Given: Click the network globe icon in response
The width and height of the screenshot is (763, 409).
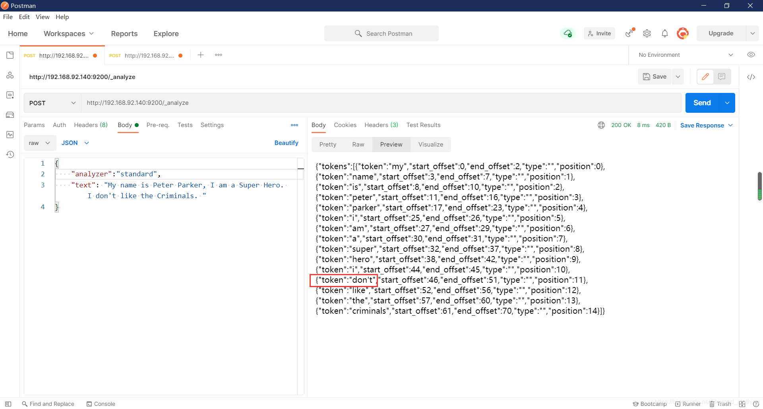Looking at the screenshot, I should [x=601, y=125].
